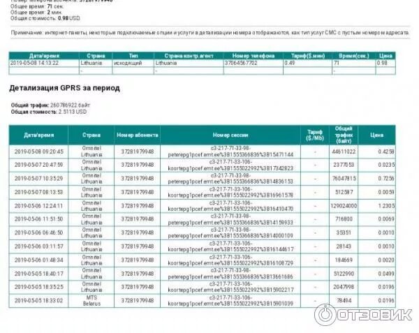Click the 'Тариф ($/Mb)' column header

coord(315,135)
